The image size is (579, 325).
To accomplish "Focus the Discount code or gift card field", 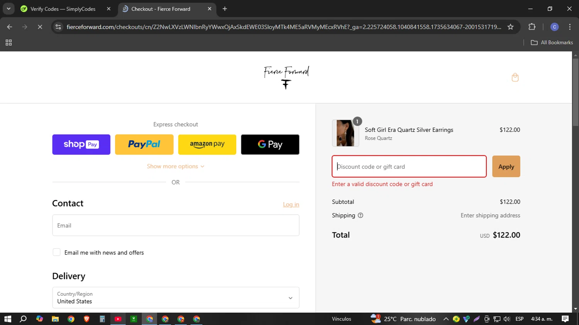I will [409, 167].
